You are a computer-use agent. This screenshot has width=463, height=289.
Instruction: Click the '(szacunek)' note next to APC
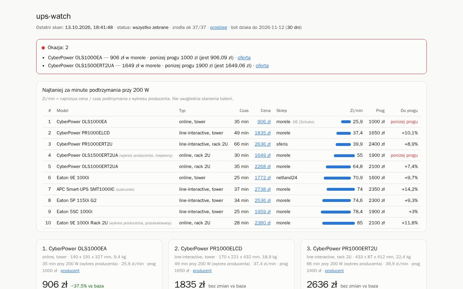(125, 190)
